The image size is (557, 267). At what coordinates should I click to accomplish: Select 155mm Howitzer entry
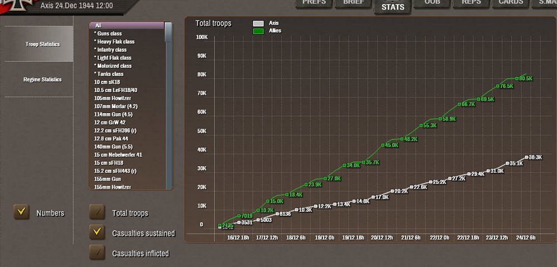(126, 187)
